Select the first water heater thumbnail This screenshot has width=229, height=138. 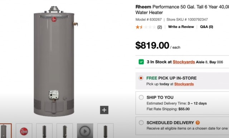tap(5, 131)
